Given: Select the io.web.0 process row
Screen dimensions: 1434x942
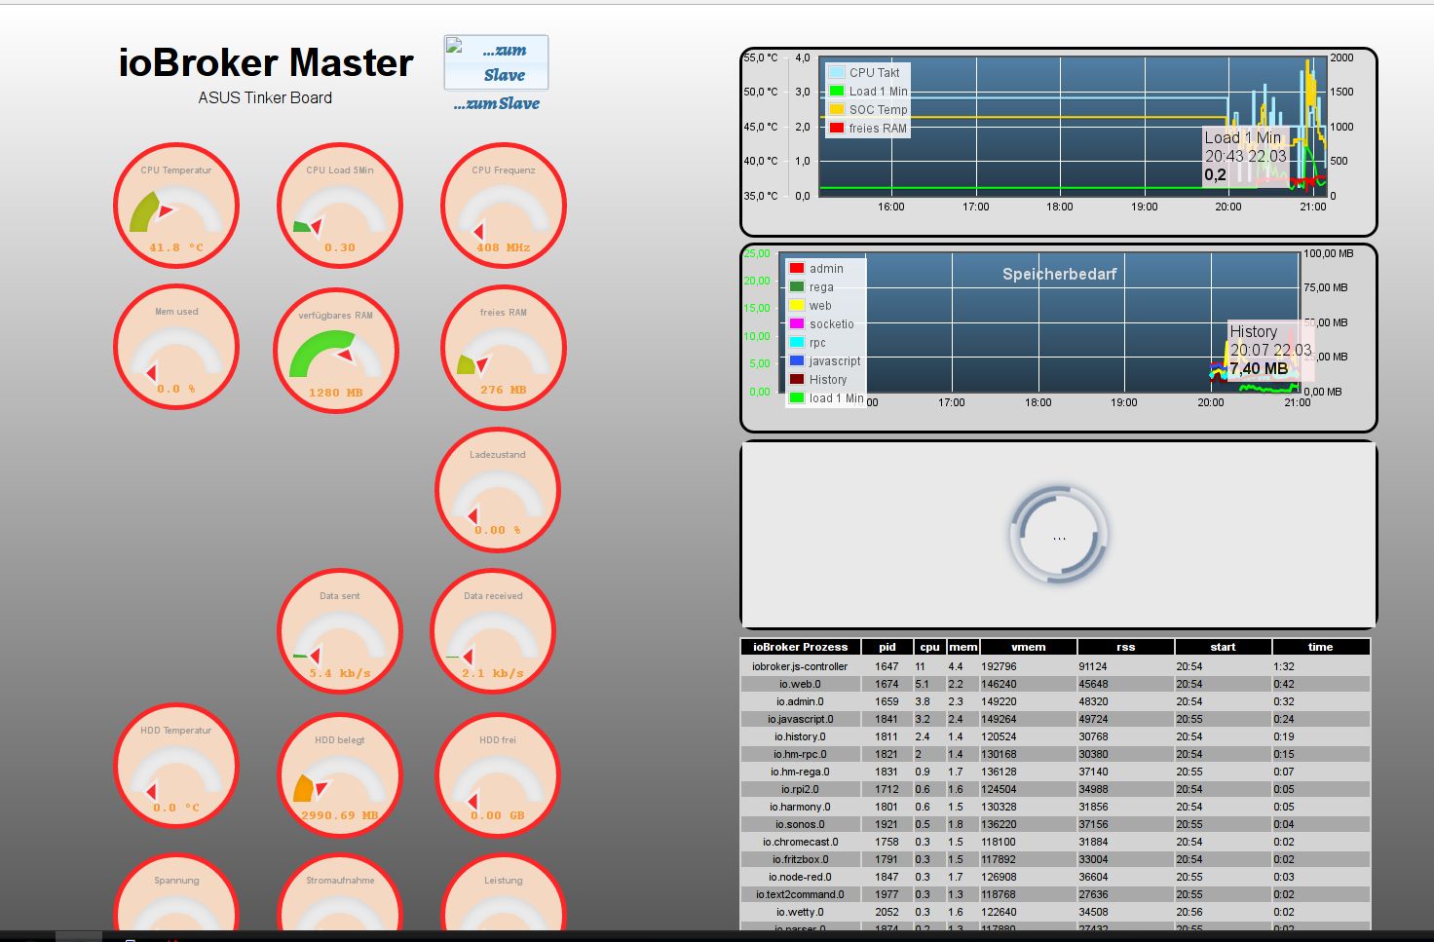Looking at the screenshot, I should (1056, 684).
